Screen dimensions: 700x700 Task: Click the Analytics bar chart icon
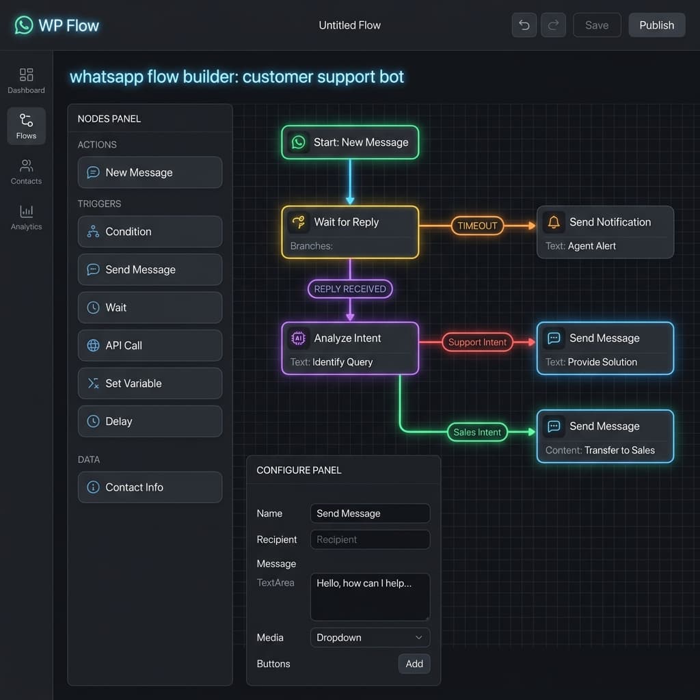tap(27, 211)
